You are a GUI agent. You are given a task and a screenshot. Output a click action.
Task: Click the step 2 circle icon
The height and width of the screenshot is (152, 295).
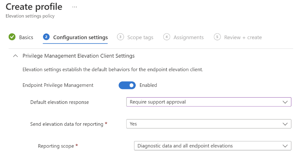point(46,37)
